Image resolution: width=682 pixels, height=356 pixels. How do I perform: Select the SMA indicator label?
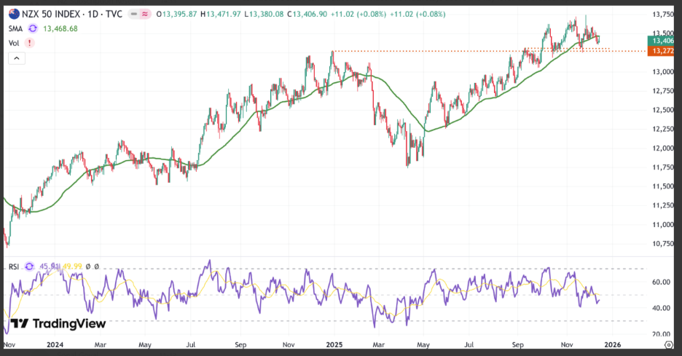tap(15, 28)
